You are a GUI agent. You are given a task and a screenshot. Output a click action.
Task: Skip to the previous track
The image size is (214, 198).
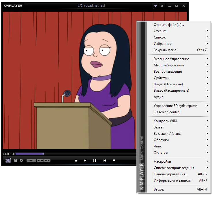tap(85, 161)
